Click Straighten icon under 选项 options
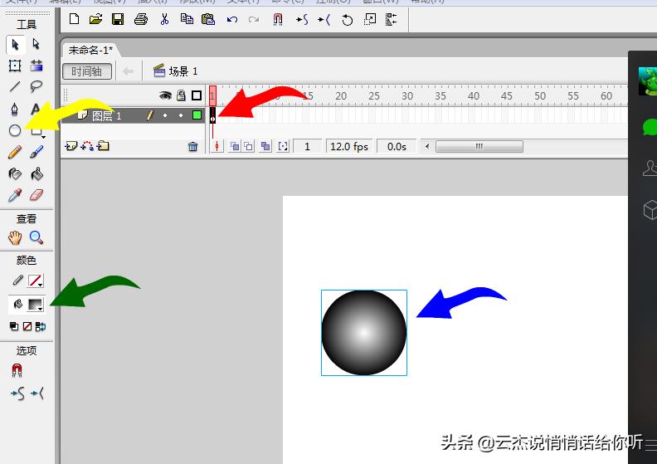 tap(37, 393)
